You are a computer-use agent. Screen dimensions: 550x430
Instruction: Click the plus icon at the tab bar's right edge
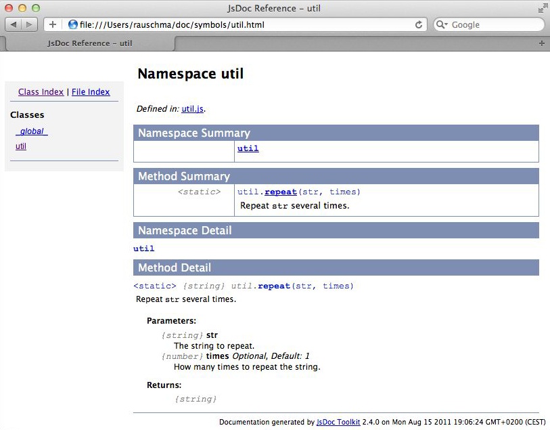click(541, 43)
